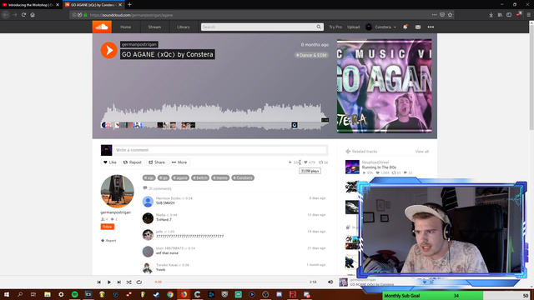Open the Running In The 80s artwork
Screen dimensions: 534x300
[352, 167]
